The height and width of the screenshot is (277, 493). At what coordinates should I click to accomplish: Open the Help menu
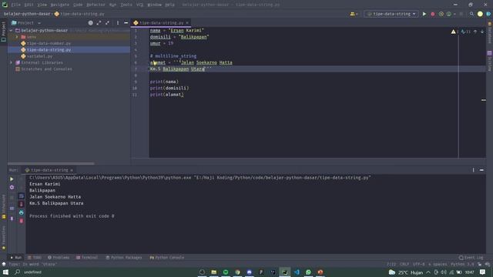point(169,5)
